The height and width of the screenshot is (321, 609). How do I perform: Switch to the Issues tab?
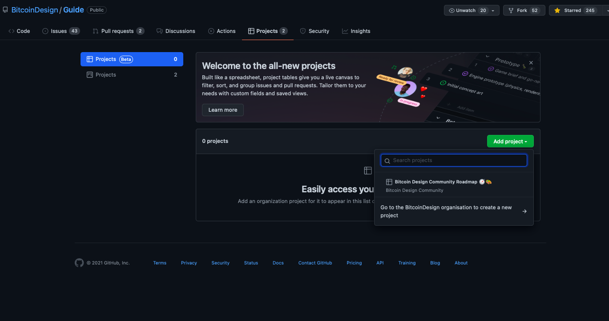coord(61,31)
